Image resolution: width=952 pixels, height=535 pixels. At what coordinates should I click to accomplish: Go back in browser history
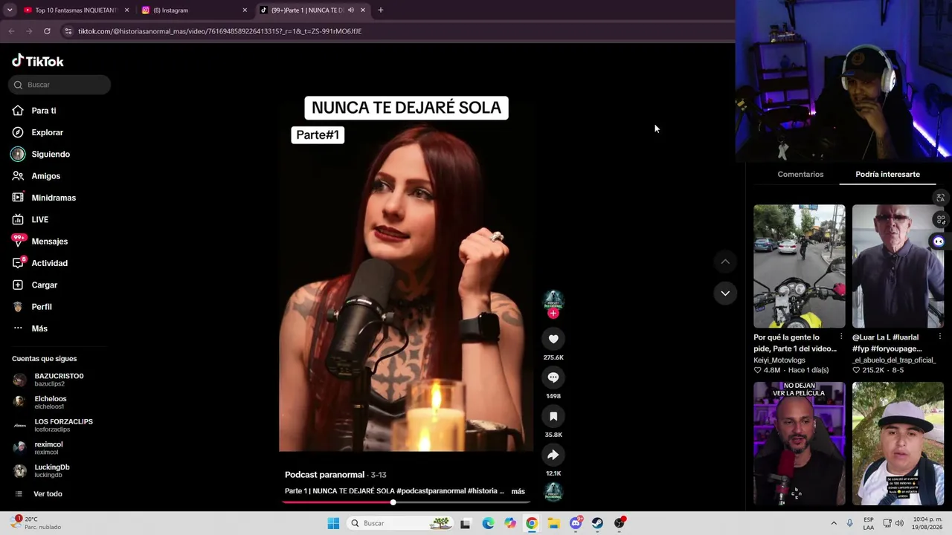tap(11, 31)
